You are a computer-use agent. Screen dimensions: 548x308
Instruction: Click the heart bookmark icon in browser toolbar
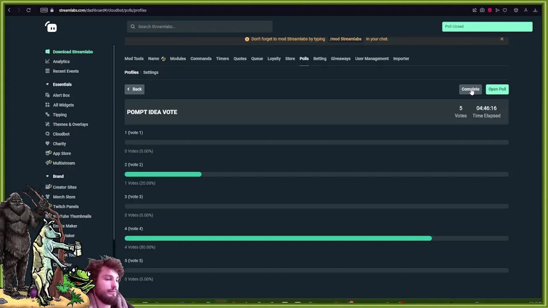505,10
